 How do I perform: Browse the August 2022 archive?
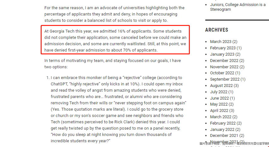[x=221, y=86]
